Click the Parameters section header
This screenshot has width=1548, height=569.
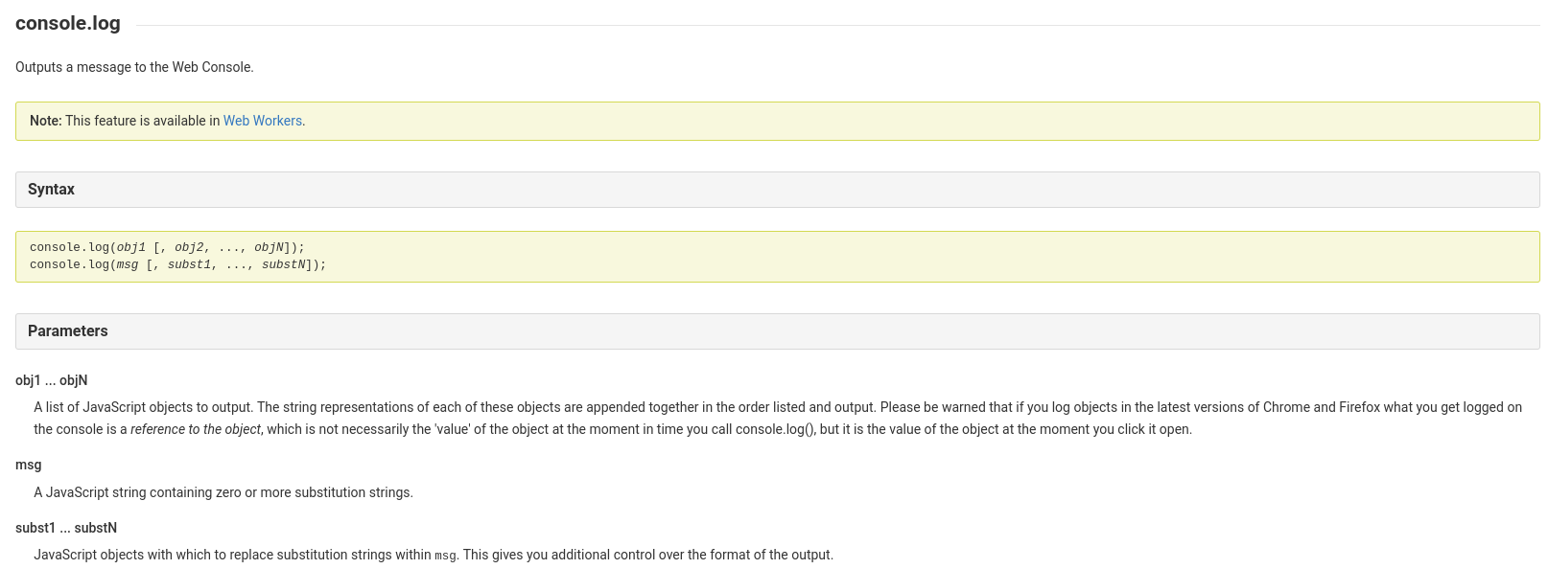pyautogui.click(x=67, y=331)
